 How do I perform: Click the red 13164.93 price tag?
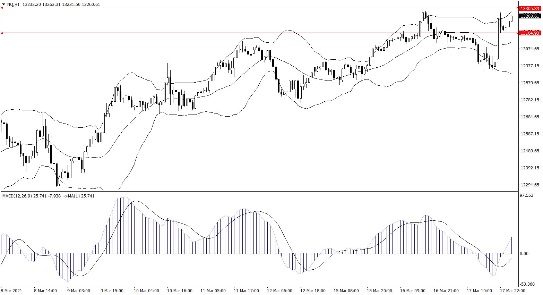tap(530, 33)
